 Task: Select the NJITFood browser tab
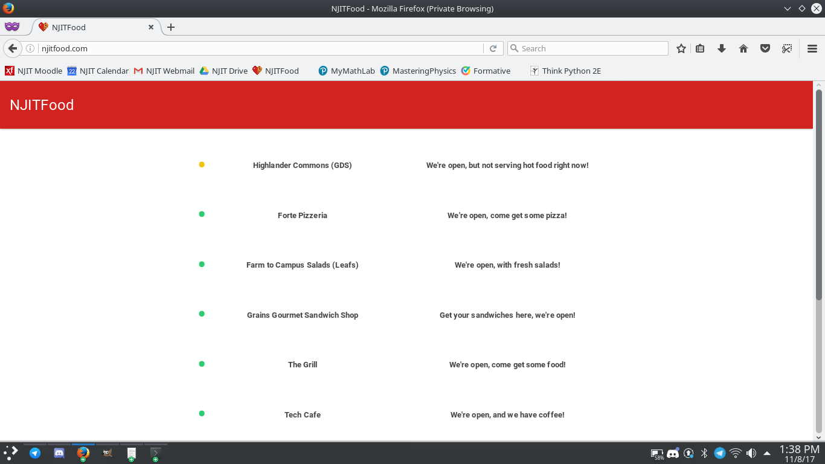(97, 27)
